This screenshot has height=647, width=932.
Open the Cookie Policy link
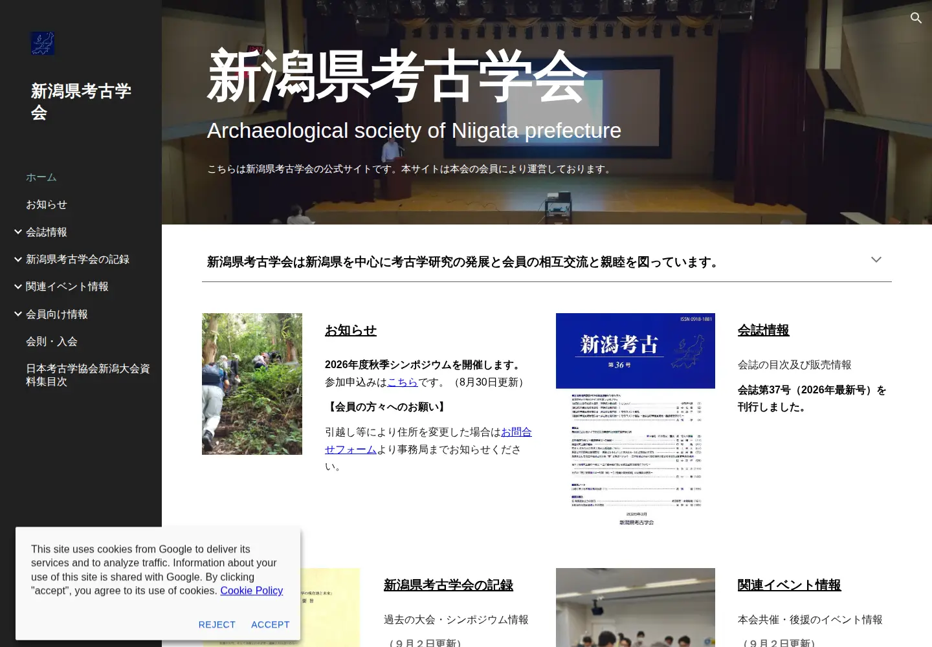(252, 591)
